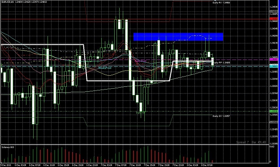Select the red price tag on price scale
The width and height of the screenshot is (280, 167).
[274, 19]
